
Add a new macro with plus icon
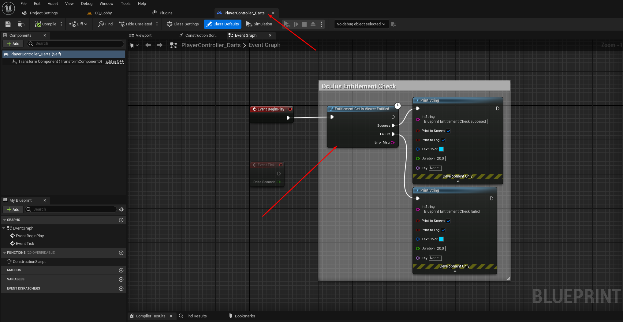121,270
